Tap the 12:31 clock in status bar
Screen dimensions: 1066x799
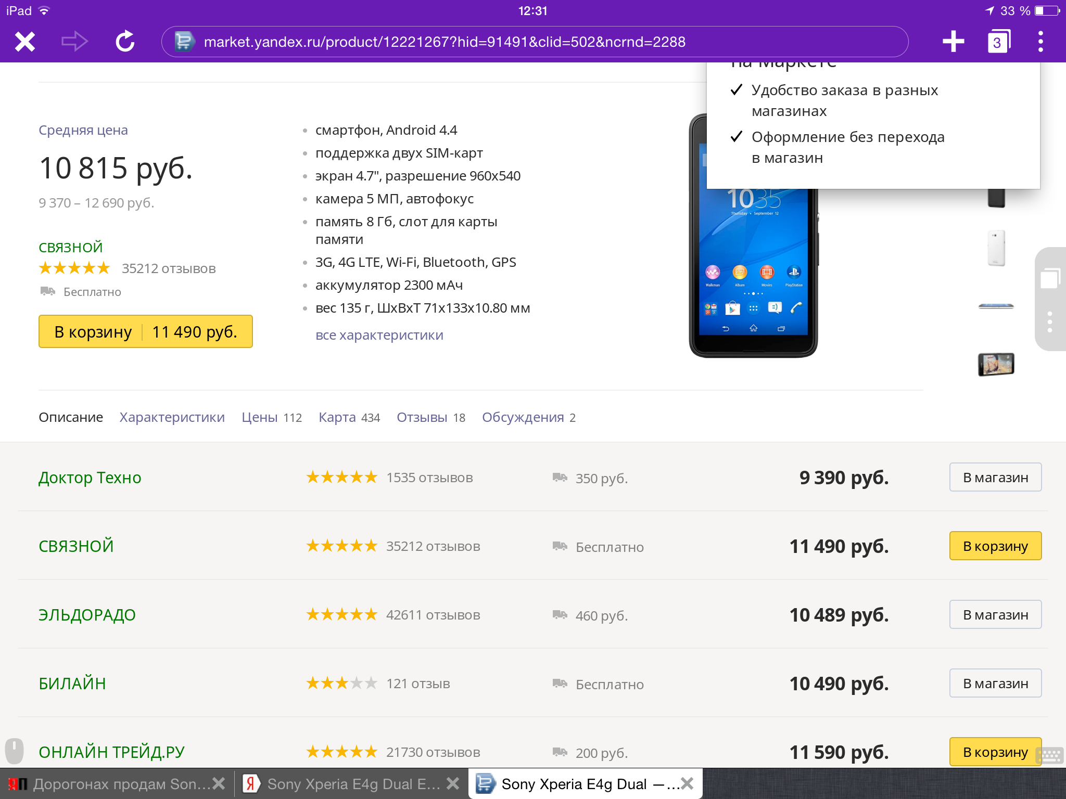[533, 10]
